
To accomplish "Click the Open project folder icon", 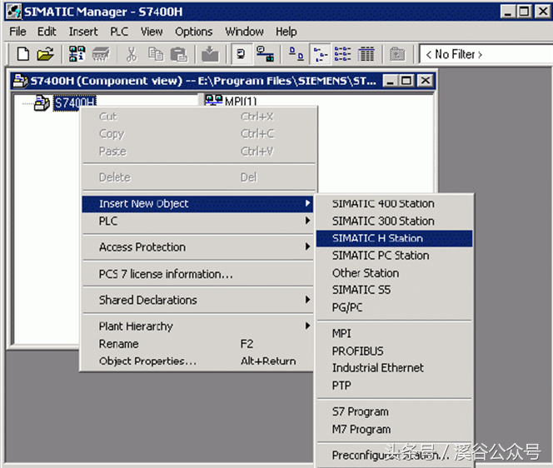I will tap(45, 54).
